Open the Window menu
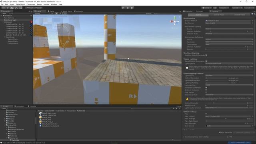 click(x=54, y=4)
